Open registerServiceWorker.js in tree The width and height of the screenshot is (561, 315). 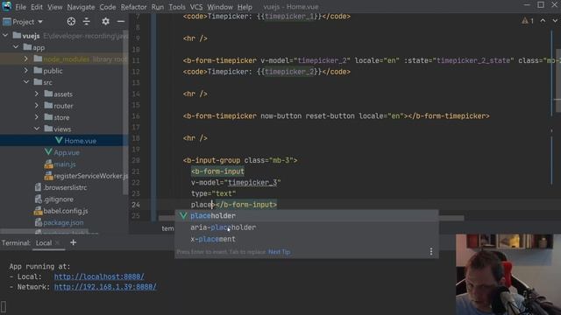pyautogui.click(x=91, y=176)
